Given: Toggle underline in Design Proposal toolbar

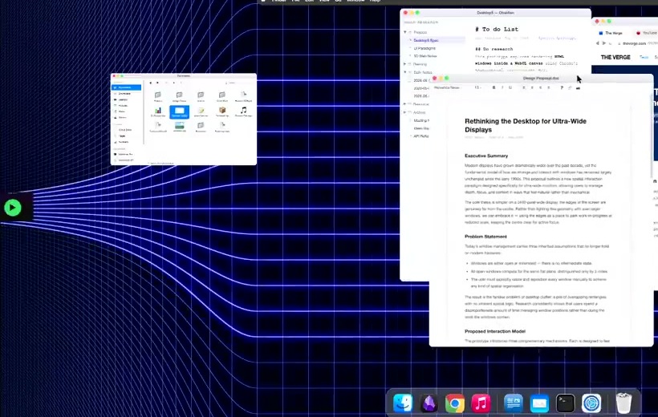Looking at the screenshot, I should 510,87.
